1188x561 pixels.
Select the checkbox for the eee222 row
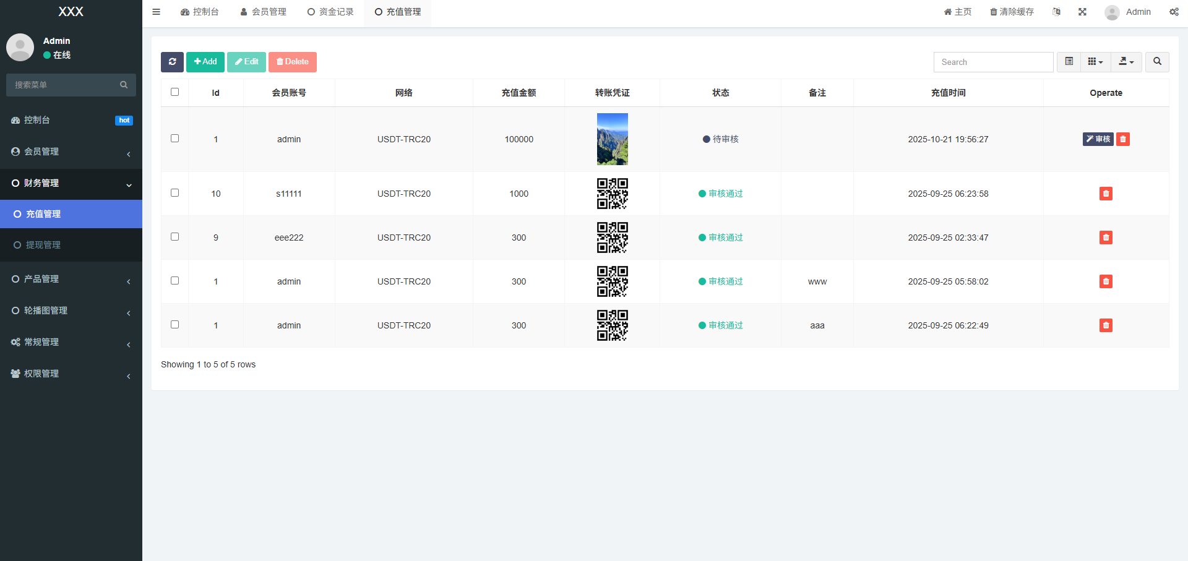175,237
